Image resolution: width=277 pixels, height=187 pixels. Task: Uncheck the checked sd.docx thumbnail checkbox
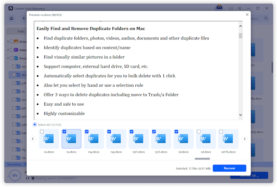[176, 132]
